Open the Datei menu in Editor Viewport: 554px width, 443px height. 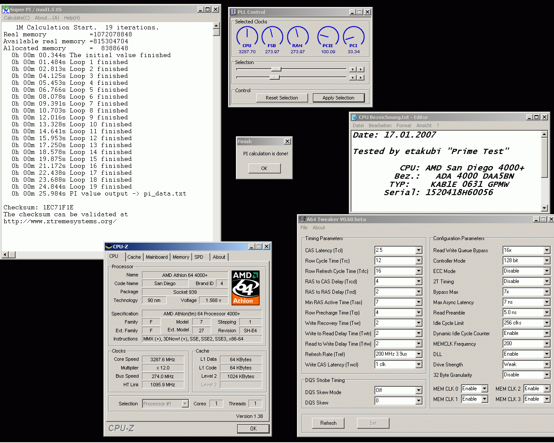[x=358, y=125]
